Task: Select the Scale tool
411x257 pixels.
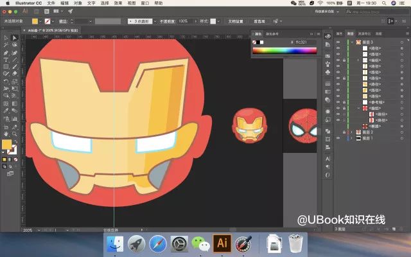Action: pyautogui.click(x=15, y=82)
